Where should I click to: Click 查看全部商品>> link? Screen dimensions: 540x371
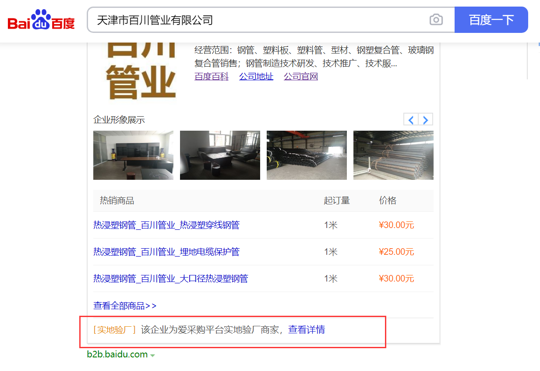point(125,306)
